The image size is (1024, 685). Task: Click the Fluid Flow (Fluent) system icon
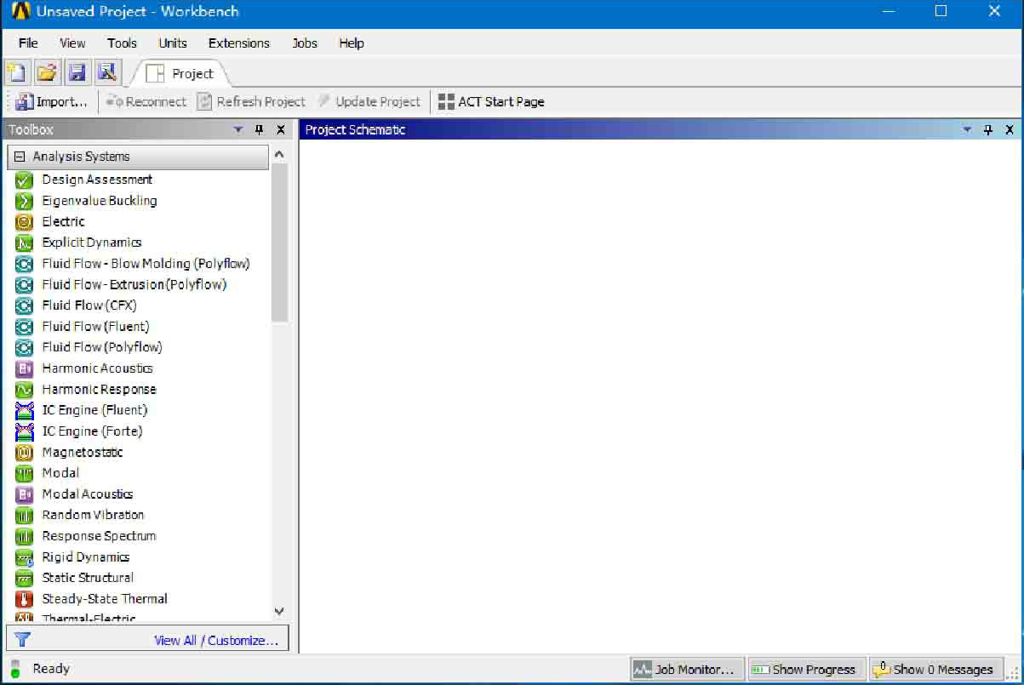coord(25,327)
